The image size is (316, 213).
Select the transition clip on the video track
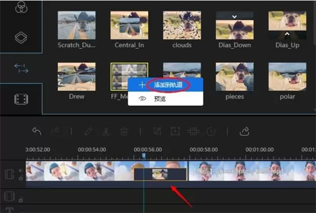pyautogui.click(x=160, y=174)
